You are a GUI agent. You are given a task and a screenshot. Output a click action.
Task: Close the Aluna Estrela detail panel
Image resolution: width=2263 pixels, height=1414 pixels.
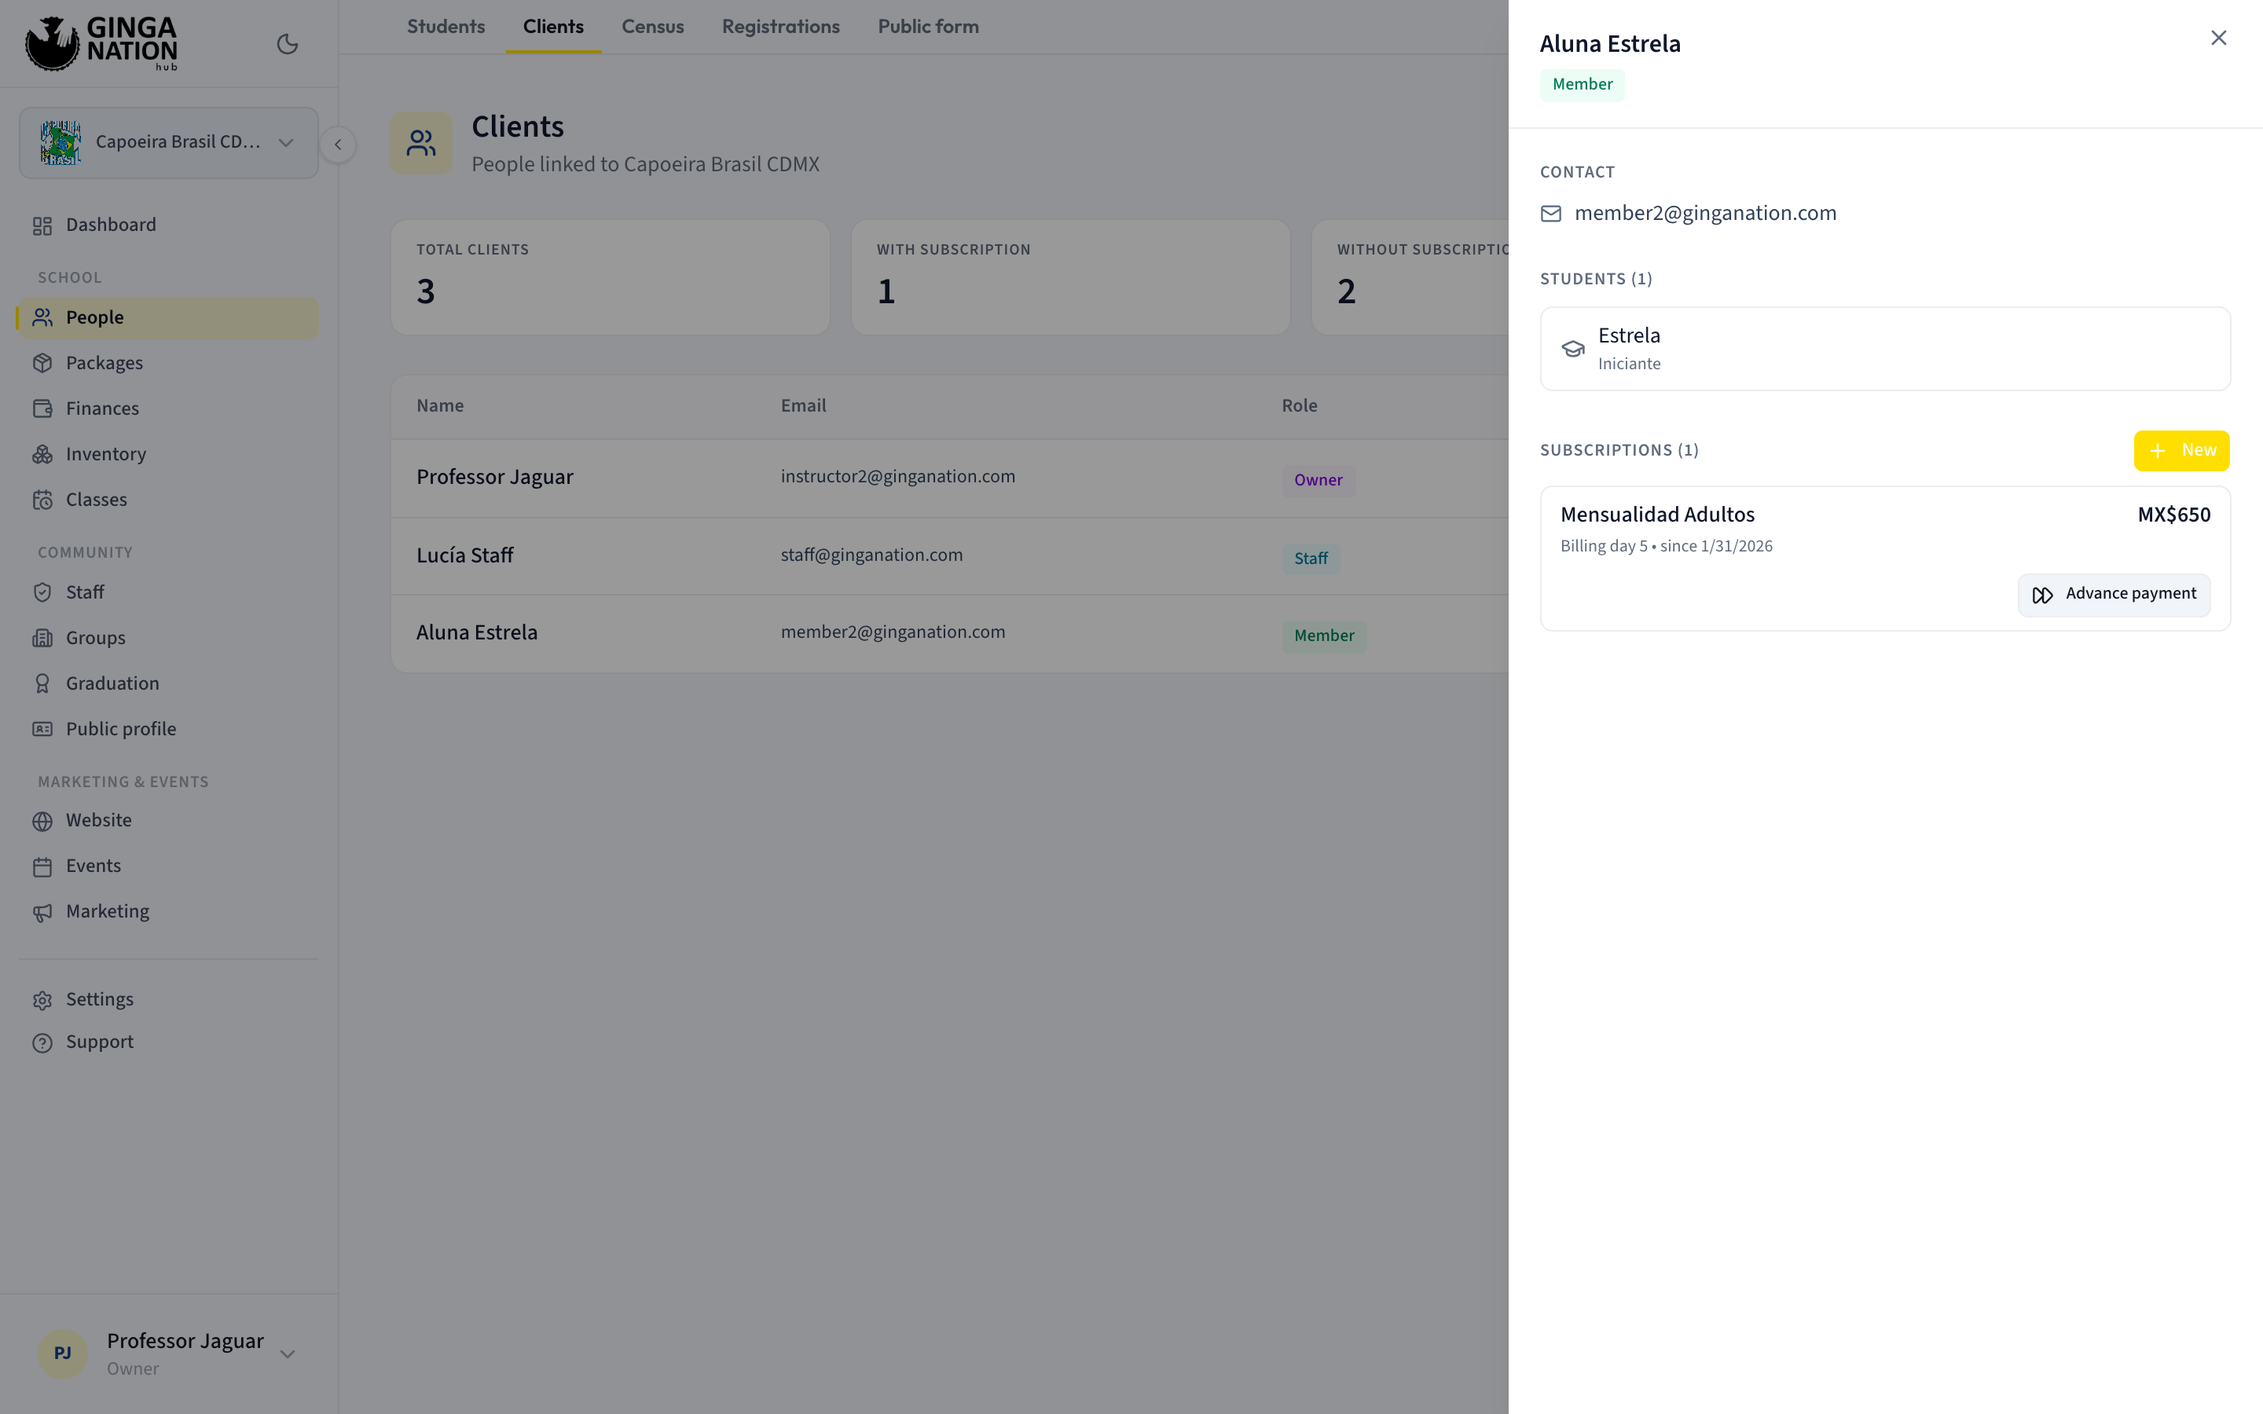[x=2218, y=38]
